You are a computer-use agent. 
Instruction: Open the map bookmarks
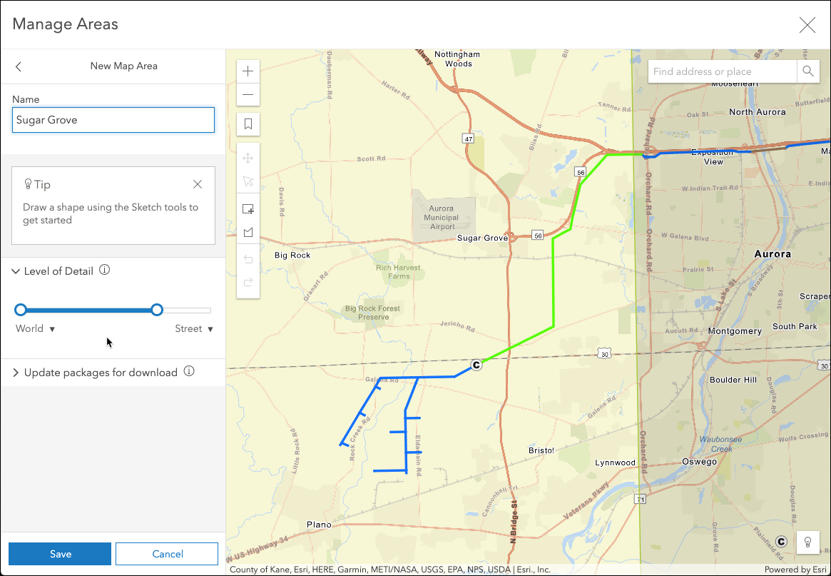[x=248, y=124]
